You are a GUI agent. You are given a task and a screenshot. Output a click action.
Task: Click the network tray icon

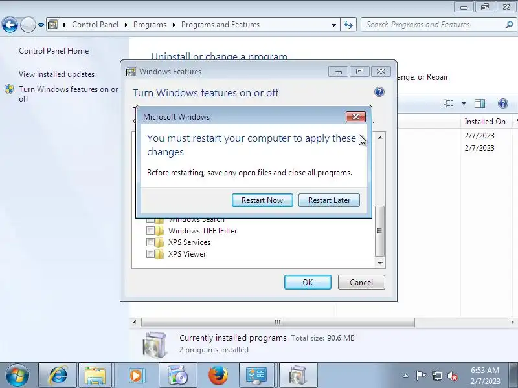coord(436,376)
